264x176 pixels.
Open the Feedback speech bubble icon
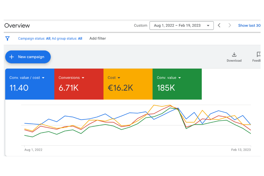click(258, 55)
